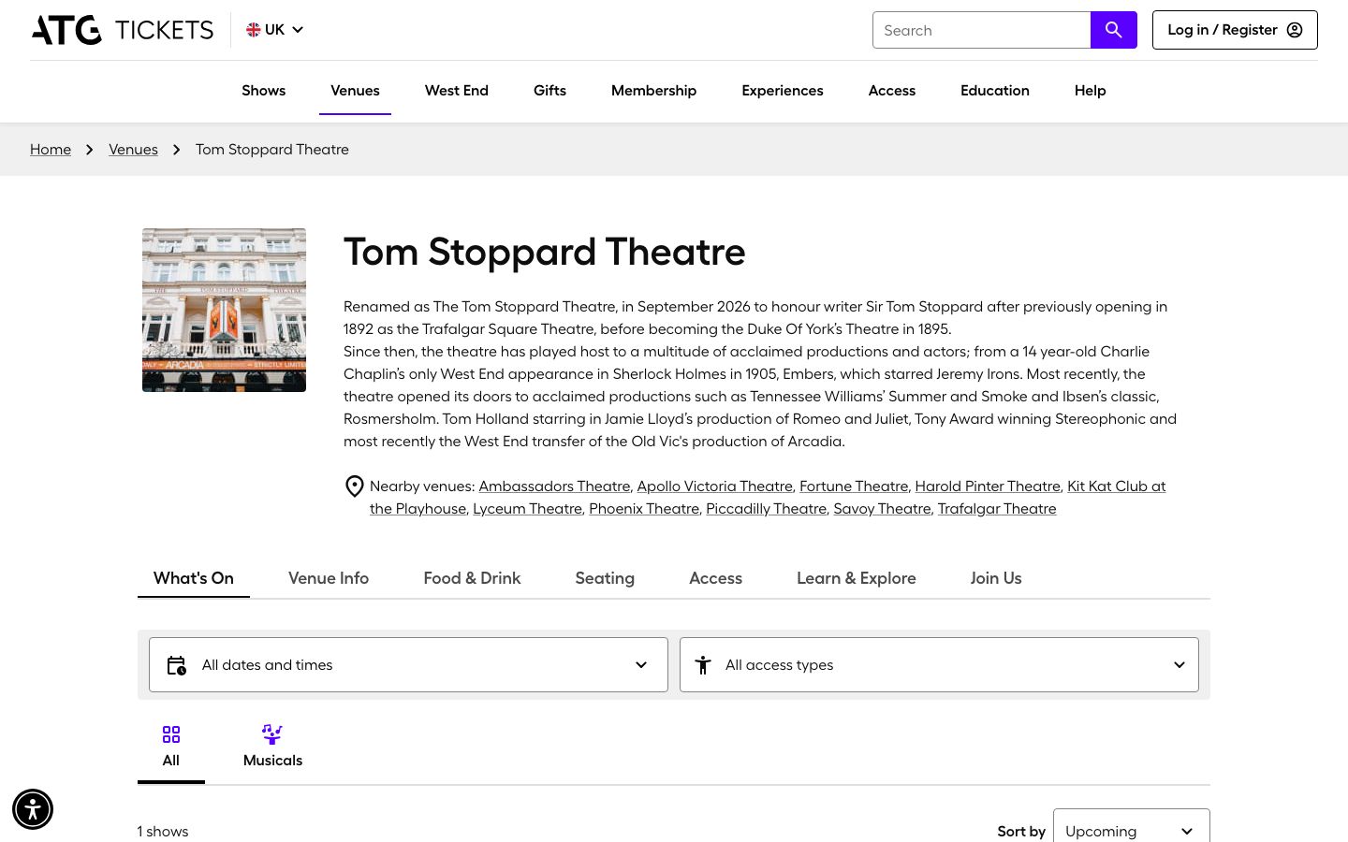Open the Apollo Victoria Theatre link
Screen dimensions: 1348x842
pyautogui.click(x=715, y=486)
